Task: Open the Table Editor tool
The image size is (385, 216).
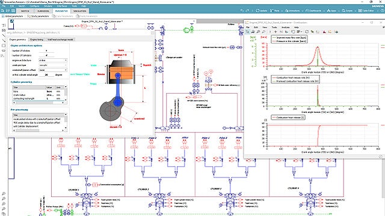Action: point(366,11)
